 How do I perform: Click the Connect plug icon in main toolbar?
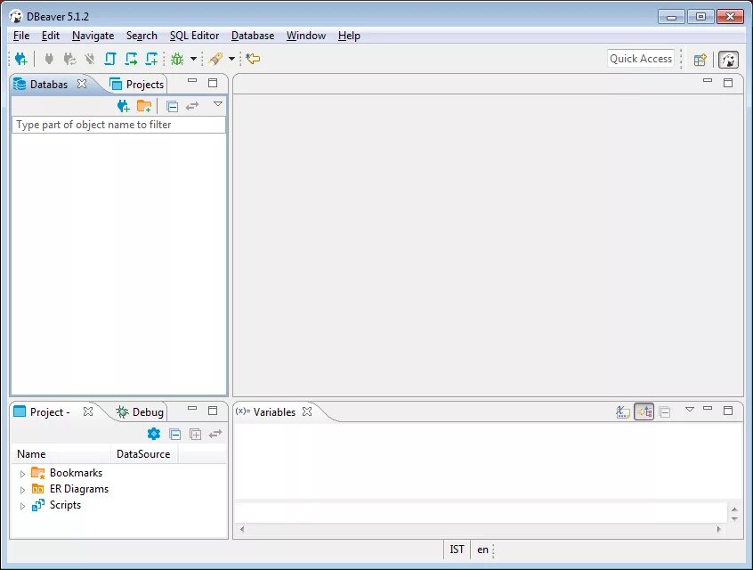(x=48, y=59)
